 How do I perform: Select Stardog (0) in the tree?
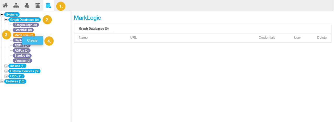click(x=22, y=56)
